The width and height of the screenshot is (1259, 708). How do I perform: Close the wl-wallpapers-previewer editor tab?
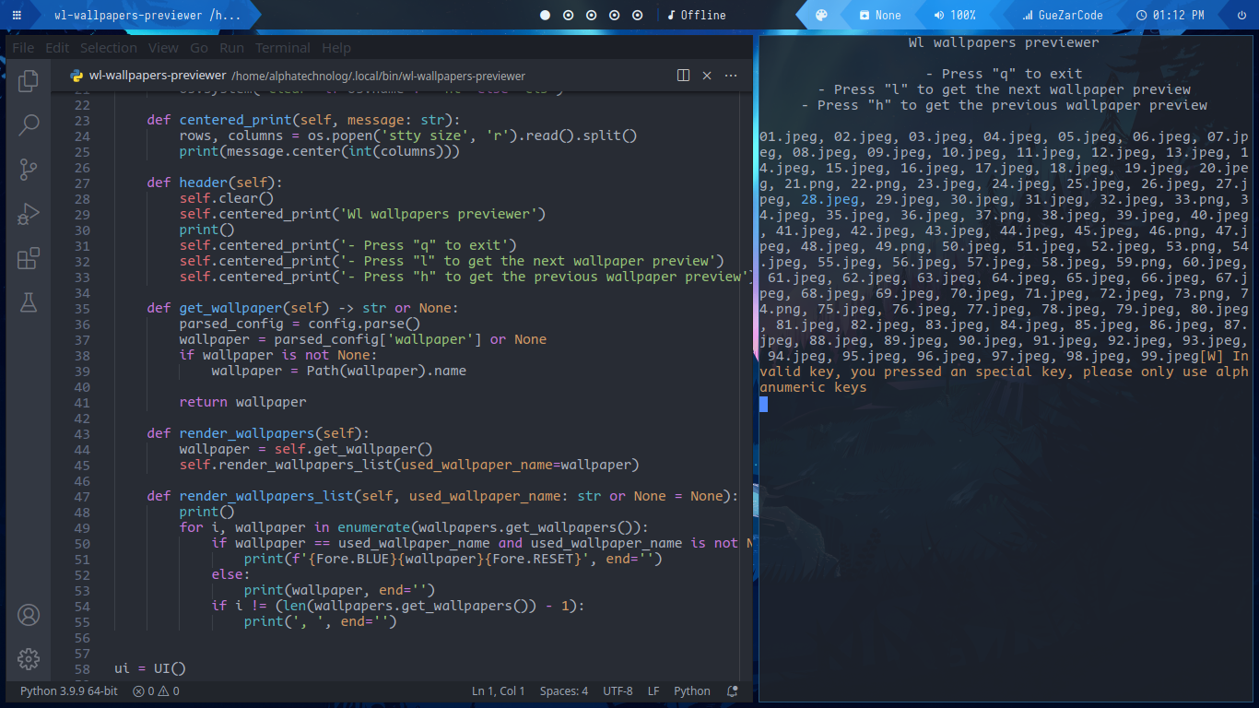pos(707,76)
